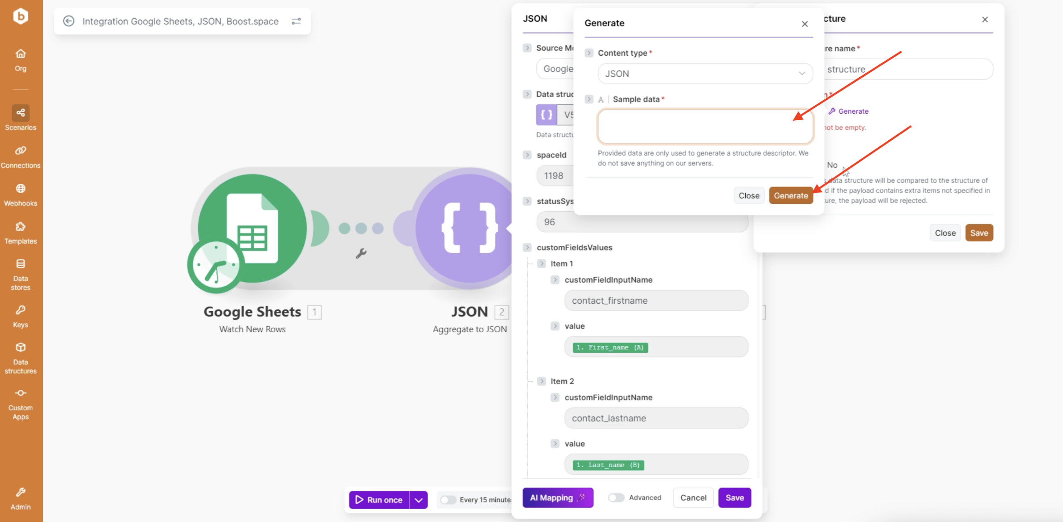Click the wrench icon between modules
The width and height of the screenshot is (1063, 522).
click(x=361, y=253)
